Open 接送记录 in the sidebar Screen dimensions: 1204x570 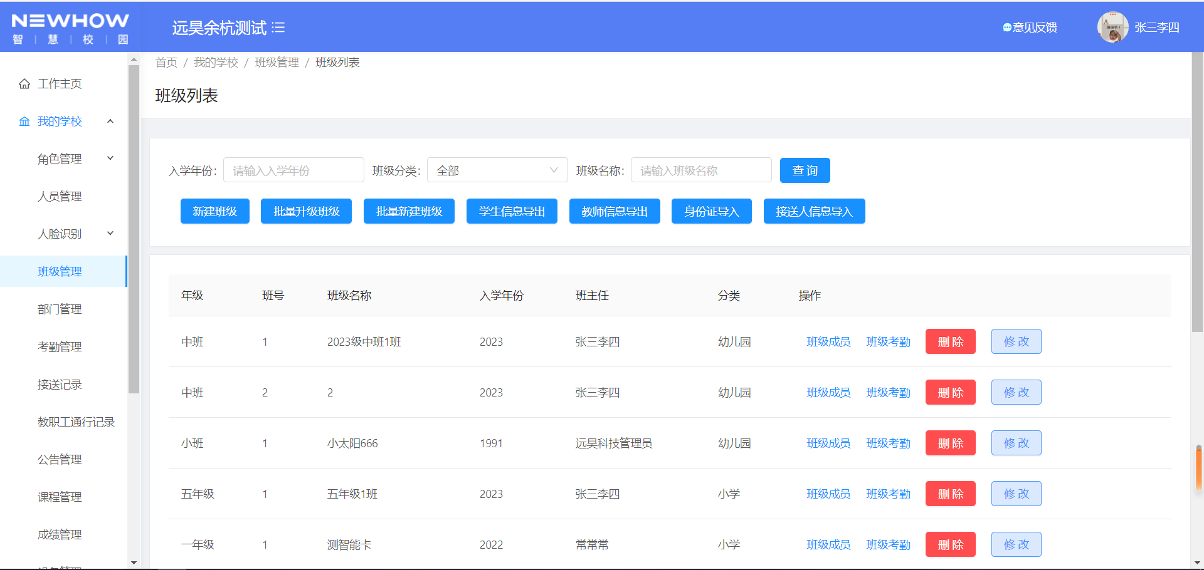pyautogui.click(x=60, y=385)
